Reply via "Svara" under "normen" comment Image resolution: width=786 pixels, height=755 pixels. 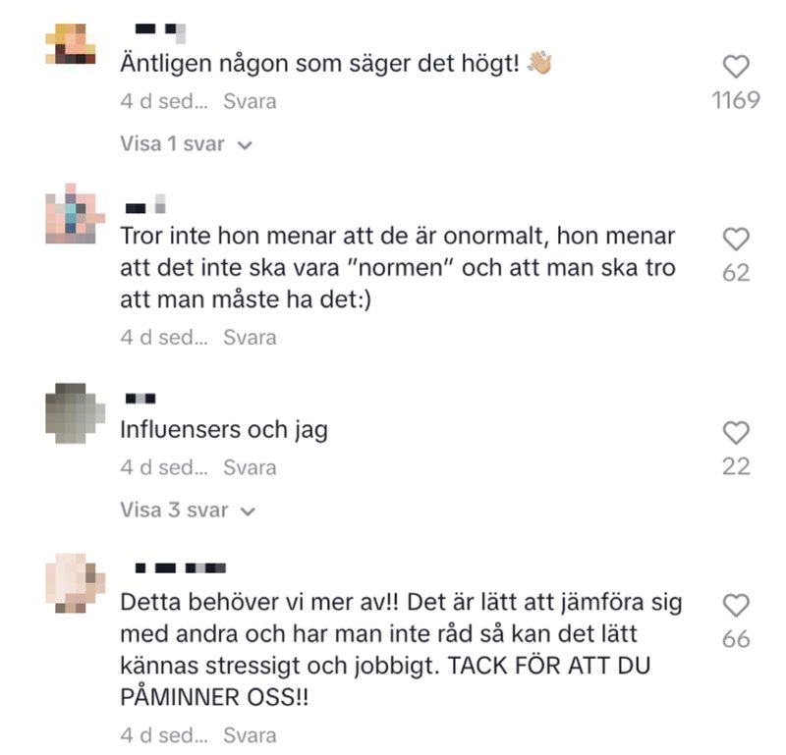pos(250,338)
